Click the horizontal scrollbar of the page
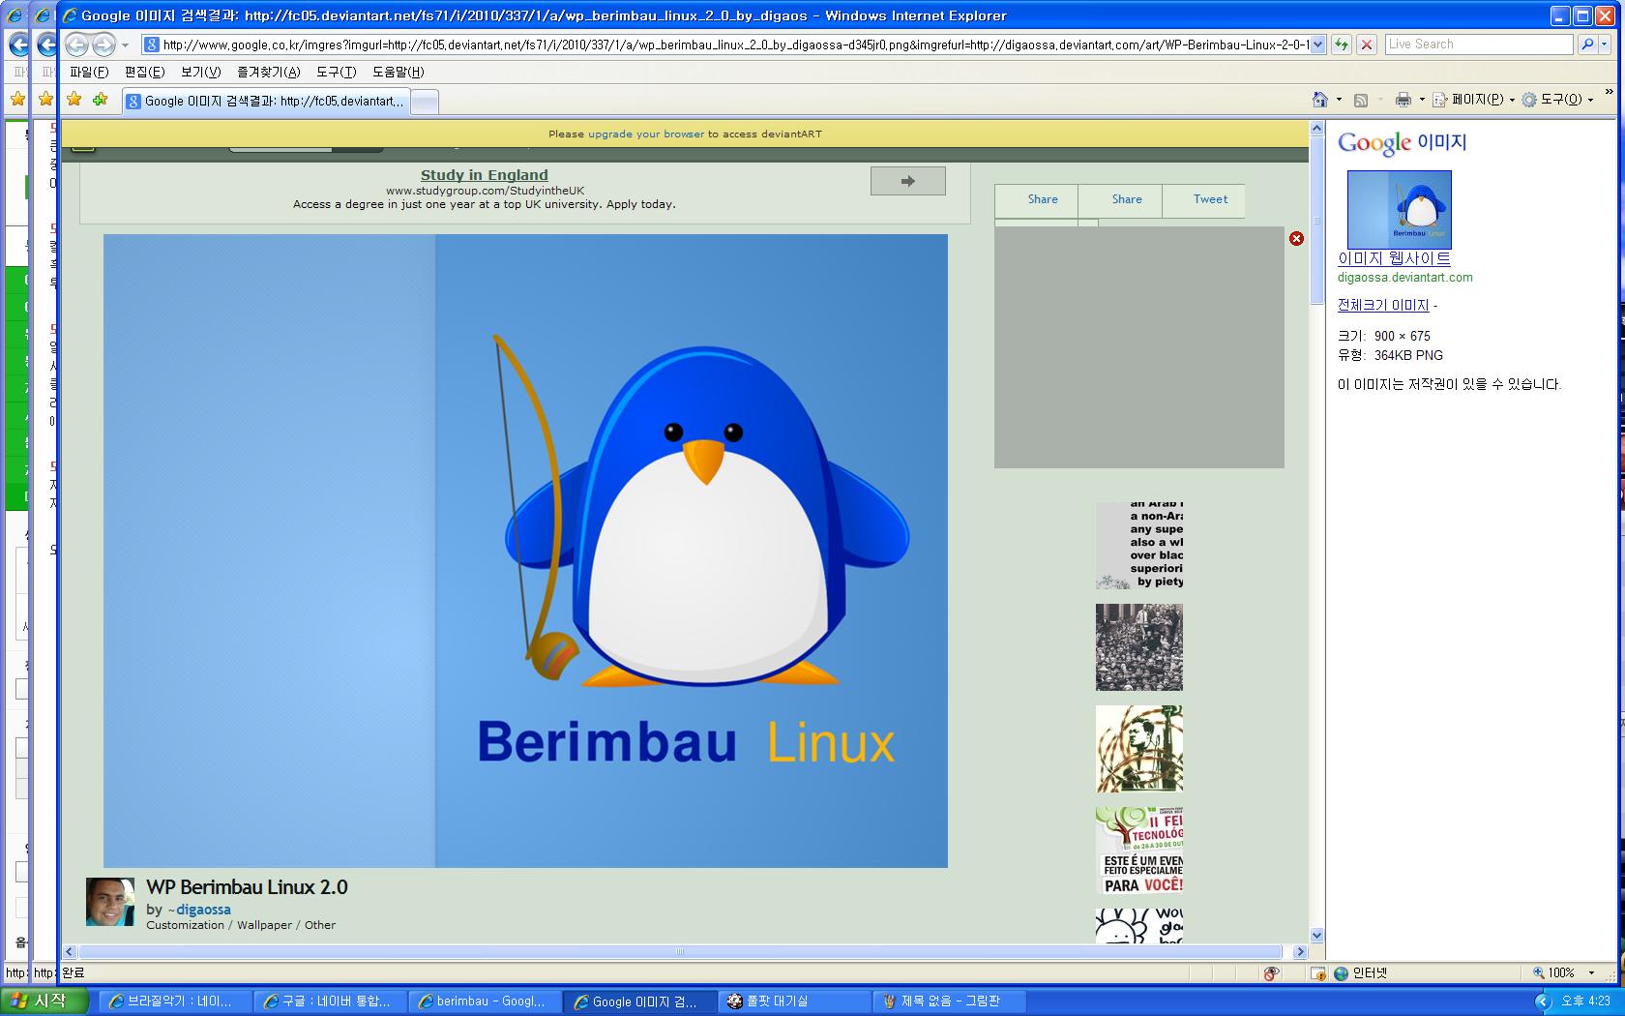The image size is (1625, 1016). [x=680, y=952]
